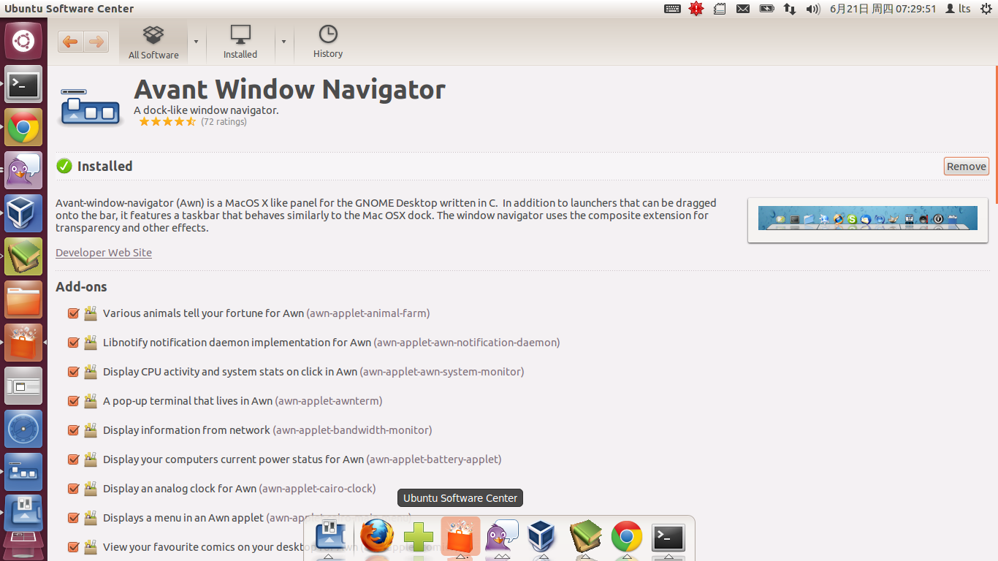This screenshot has height=561, width=998.
Task: Open the All Software section
Action: click(153, 42)
